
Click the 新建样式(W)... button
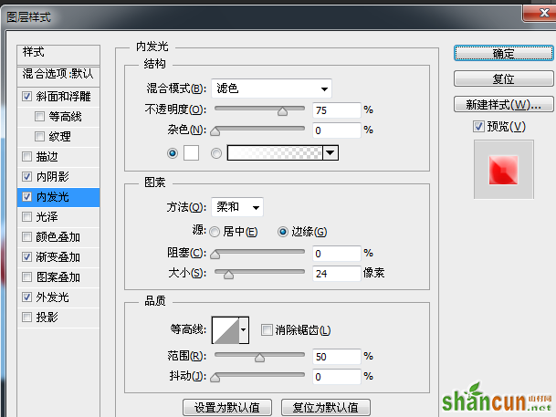[x=504, y=105]
